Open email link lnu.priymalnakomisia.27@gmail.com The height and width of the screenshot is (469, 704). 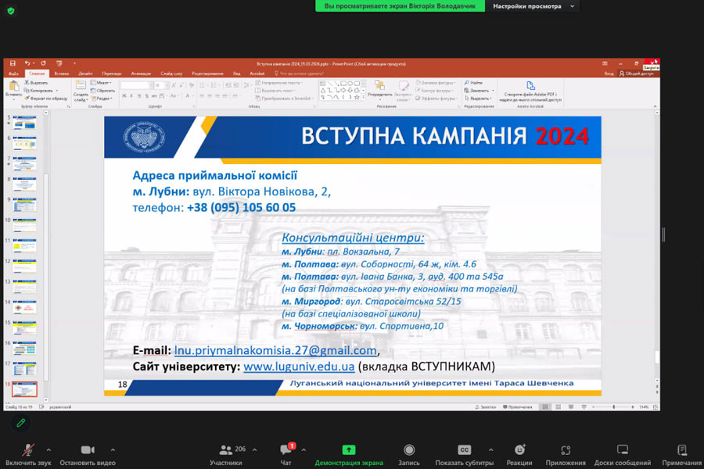pos(275,350)
